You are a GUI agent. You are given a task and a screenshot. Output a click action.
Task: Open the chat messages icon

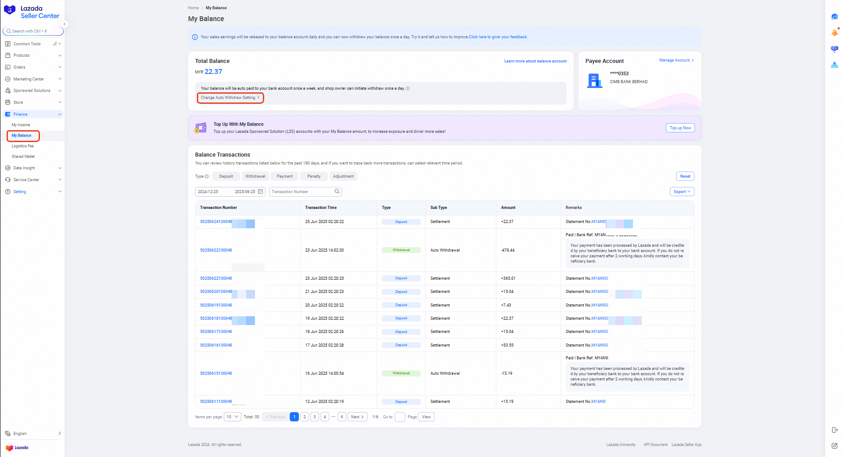[x=834, y=16]
